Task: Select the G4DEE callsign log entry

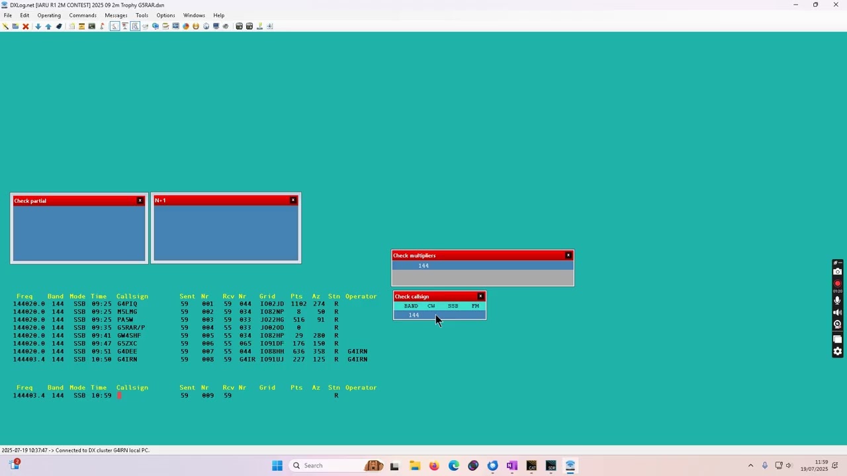Action: click(x=127, y=352)
